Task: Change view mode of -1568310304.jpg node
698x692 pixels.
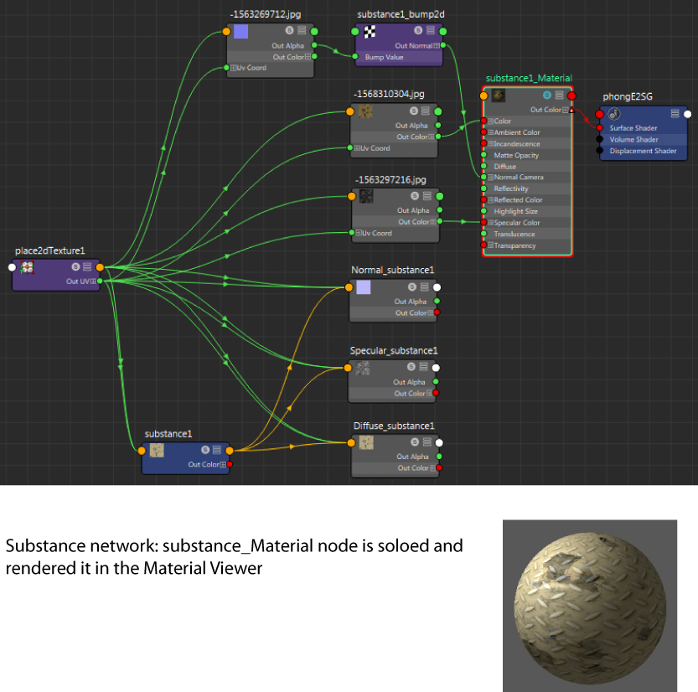Action: click(426, 111)
